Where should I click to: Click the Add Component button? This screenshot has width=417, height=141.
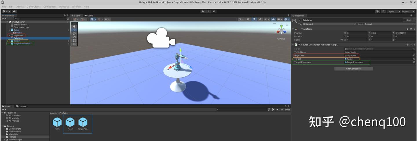point(354,69)
